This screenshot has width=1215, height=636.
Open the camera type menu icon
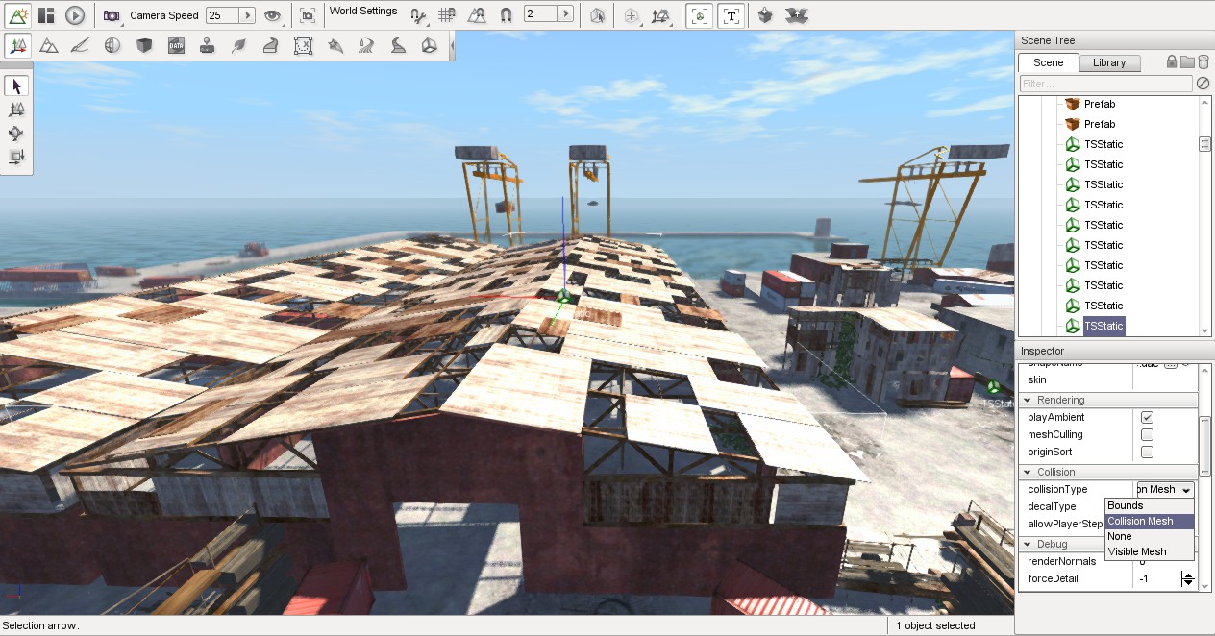(112, 15)
